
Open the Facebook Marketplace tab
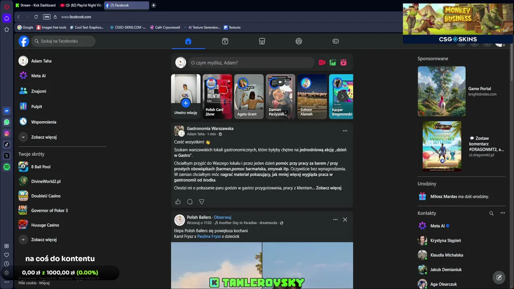pyautogui.click(x=262, y=41)
